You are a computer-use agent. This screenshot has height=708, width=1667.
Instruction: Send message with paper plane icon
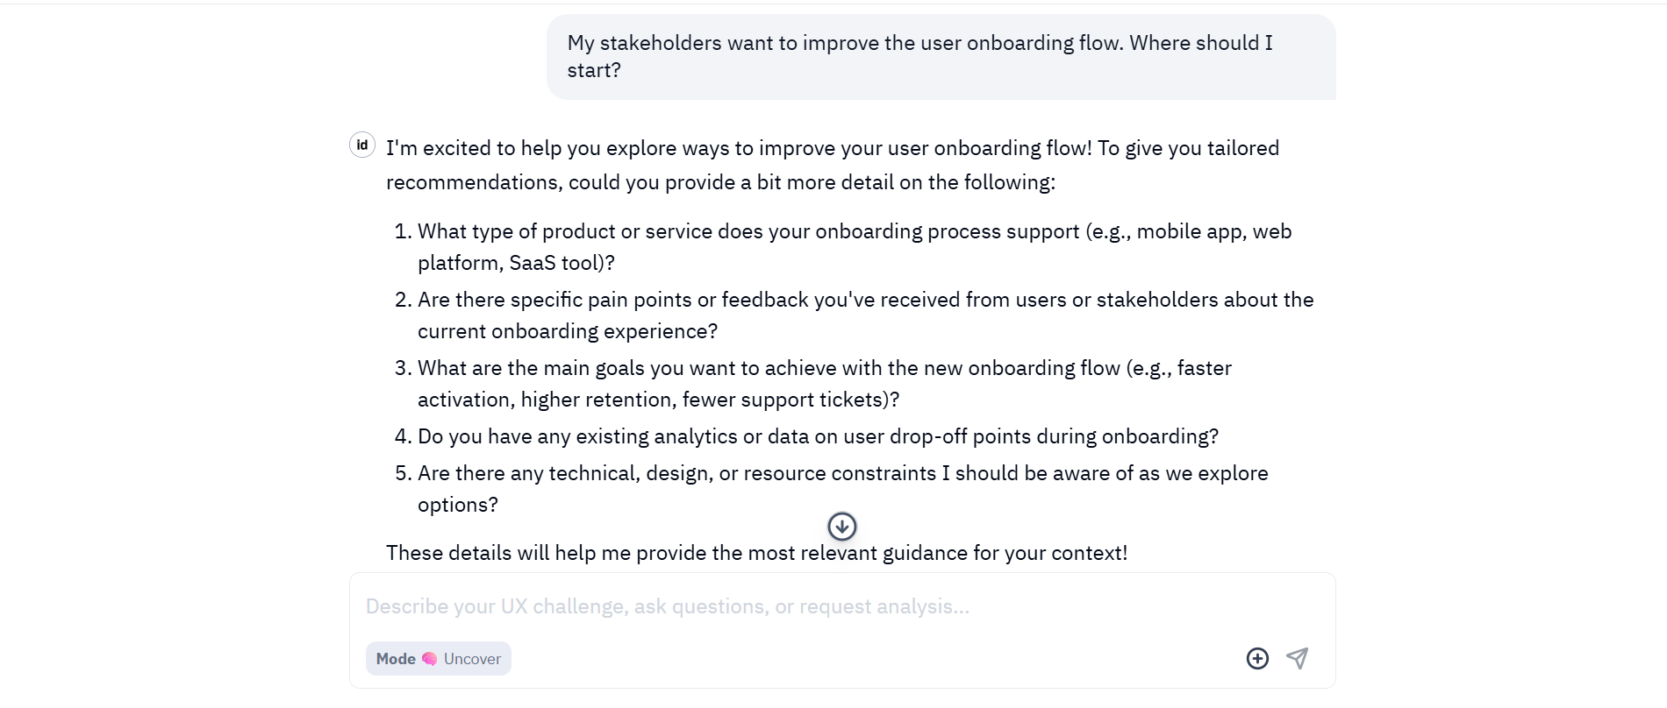point(1298,659)
